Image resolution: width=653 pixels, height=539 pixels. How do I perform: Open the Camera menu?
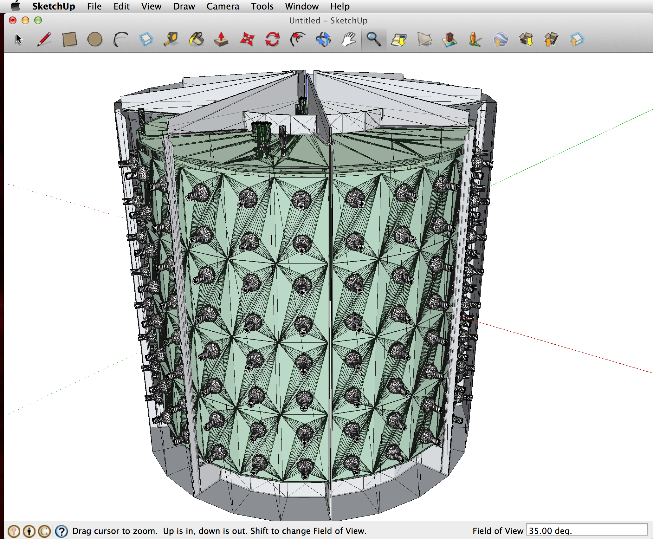coord(223,6)
